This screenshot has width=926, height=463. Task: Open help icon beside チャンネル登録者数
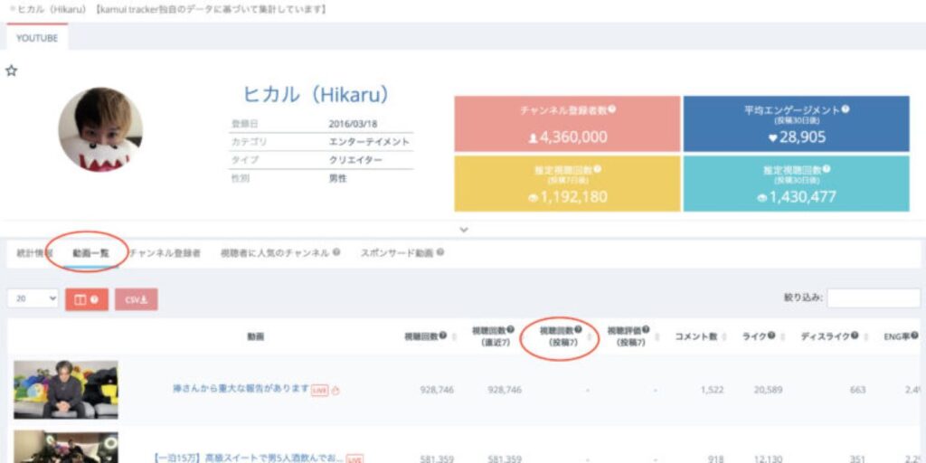pyautogui.click(x=612, y=109)
